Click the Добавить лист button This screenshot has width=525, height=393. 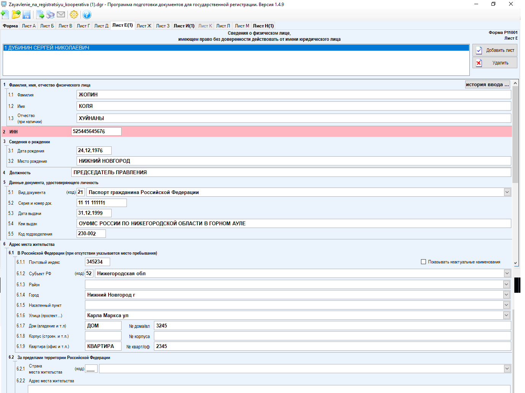[495, 50]
